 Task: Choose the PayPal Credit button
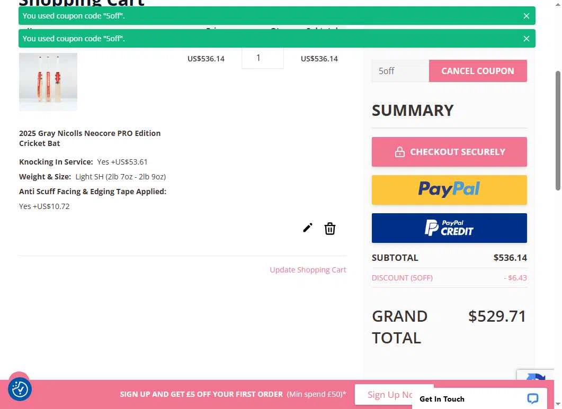(449, 228)
